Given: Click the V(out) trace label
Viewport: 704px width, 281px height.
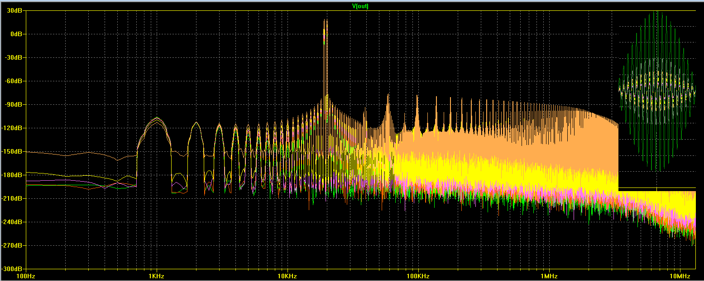Looking at the screenshot, I should click(360, 6).
